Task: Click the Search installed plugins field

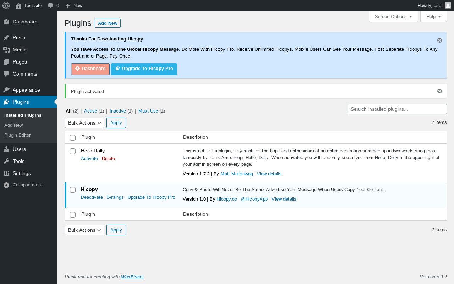Action: 397,109
